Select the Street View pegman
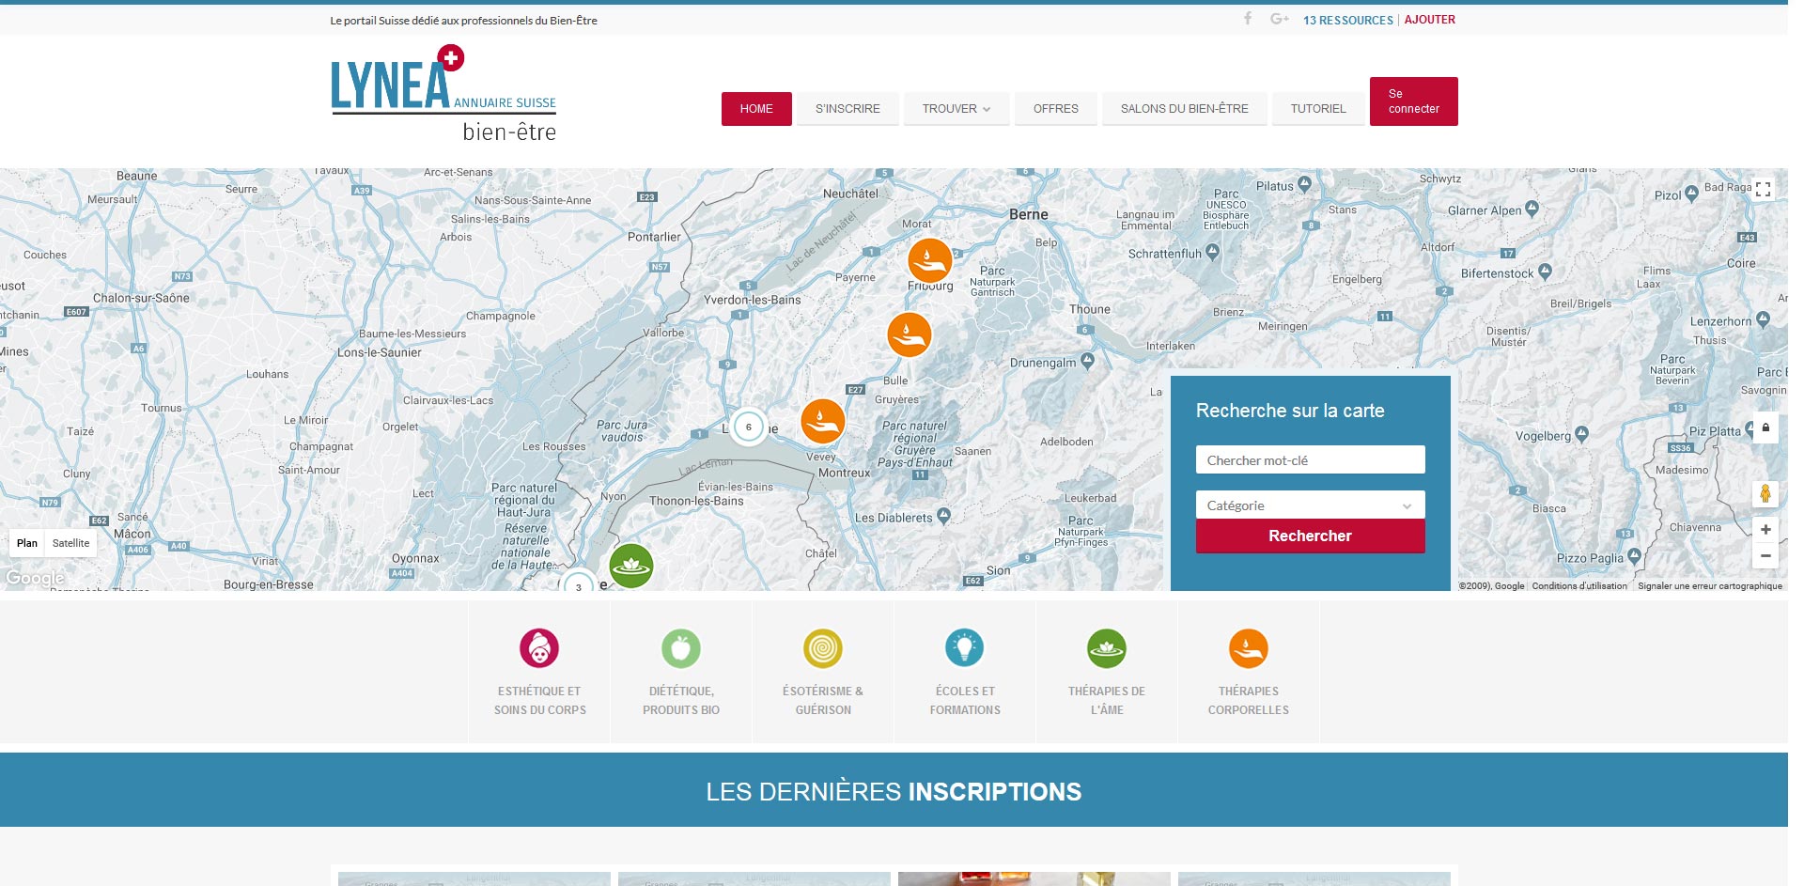 [1765, 493]
